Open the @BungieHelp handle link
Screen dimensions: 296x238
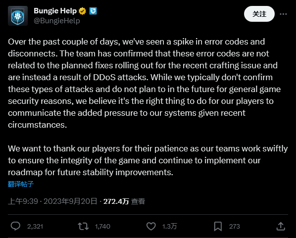click(x=57, y=21)
